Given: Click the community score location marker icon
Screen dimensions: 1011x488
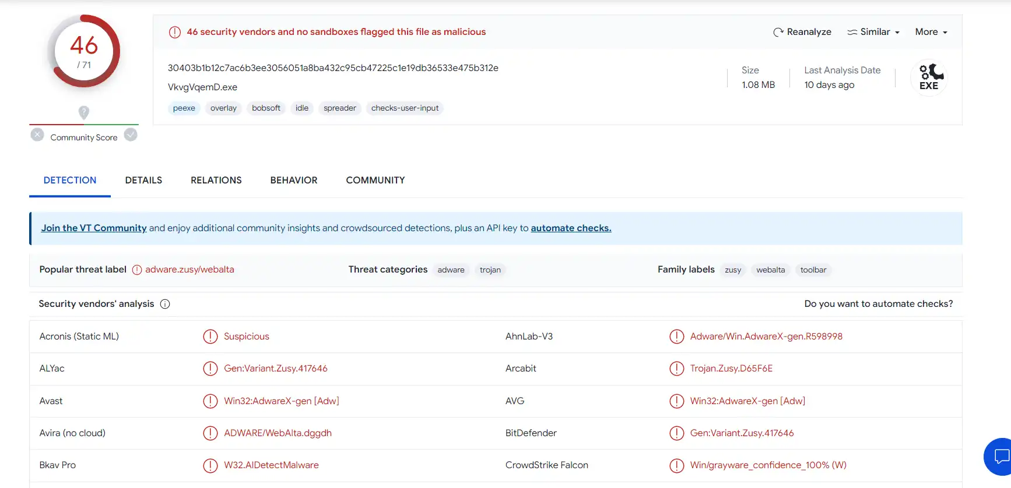Looking at the screenshot, I should point(84,112).
